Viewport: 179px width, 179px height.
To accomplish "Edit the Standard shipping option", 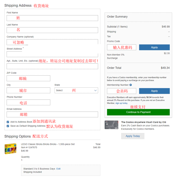I will [x=59, y=169].
